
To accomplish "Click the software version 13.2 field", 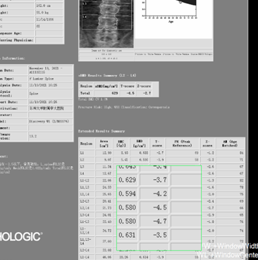I will coord(51,136).
